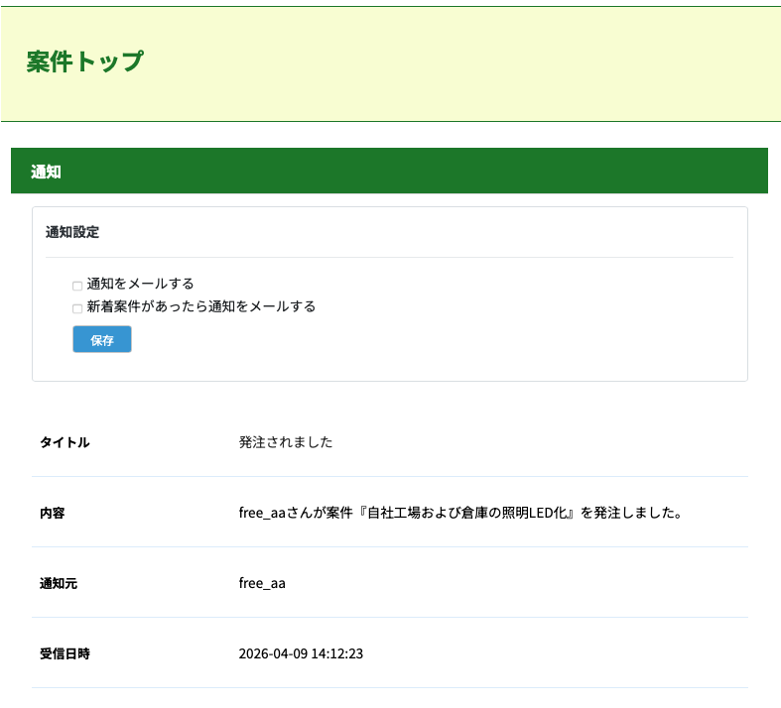This screenshot has height=708, width=781.
Task: Select the 発注されました title text
Action: [286, 442]
